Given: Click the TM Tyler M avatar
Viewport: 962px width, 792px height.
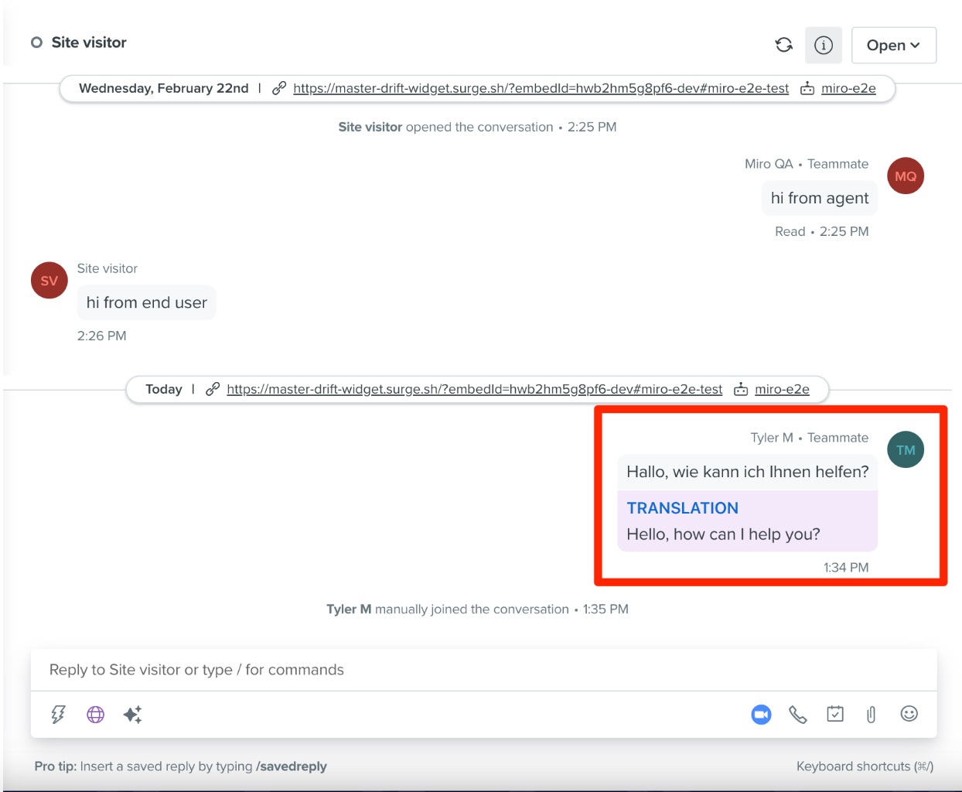Looking at the screenshot, I should [906, 450].
